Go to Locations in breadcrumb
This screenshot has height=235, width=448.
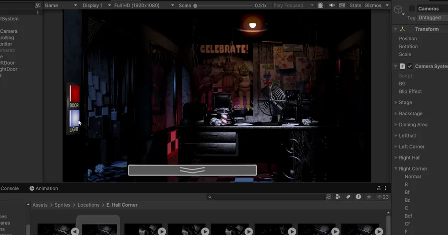(x=89, y=205)
